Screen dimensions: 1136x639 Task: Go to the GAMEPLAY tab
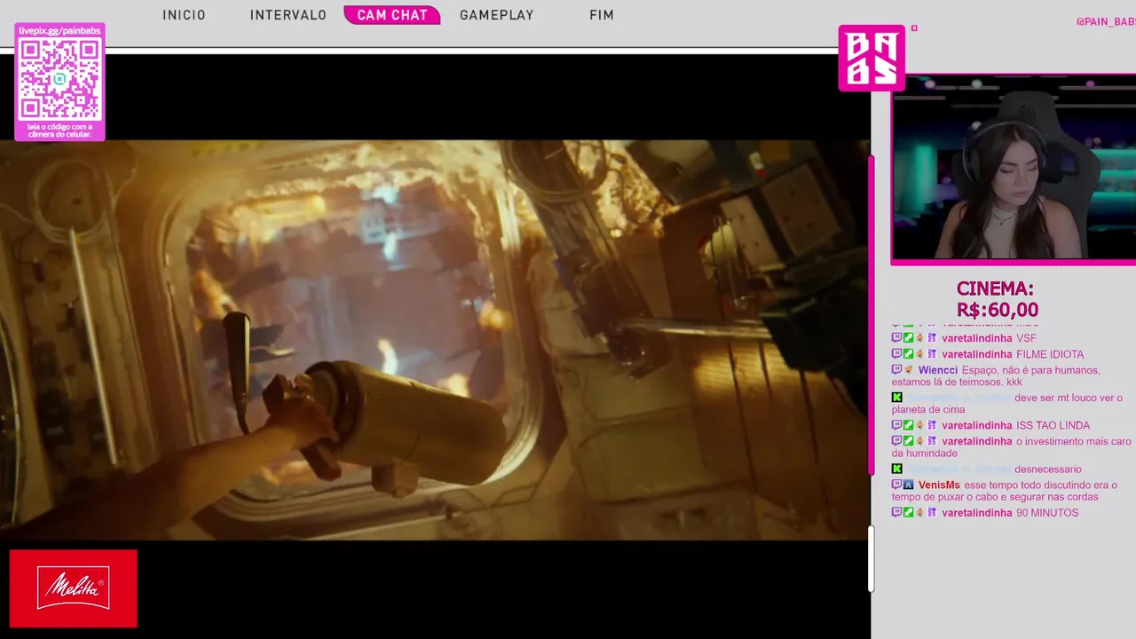click(x=497, y=15)
